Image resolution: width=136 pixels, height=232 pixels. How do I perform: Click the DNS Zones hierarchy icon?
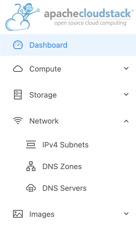pyautogui.click(x=31, y=166)
